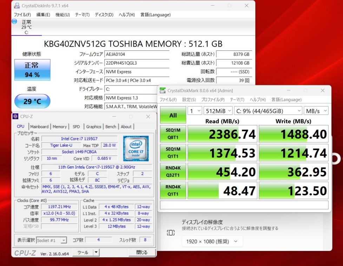This screenshot has height=266, width=343.
Task: Click the 正常 94% health status button
Action: [x=32, y=70]
